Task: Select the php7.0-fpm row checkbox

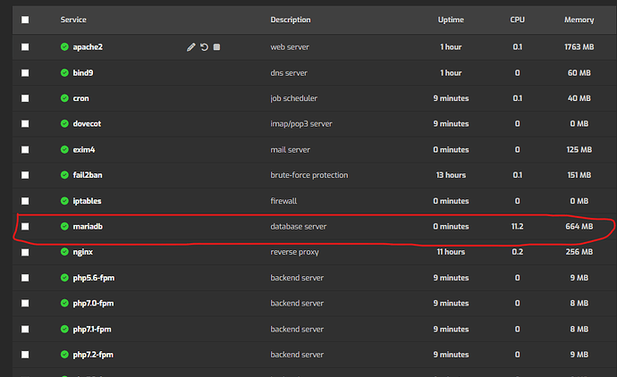Action: 25,304
